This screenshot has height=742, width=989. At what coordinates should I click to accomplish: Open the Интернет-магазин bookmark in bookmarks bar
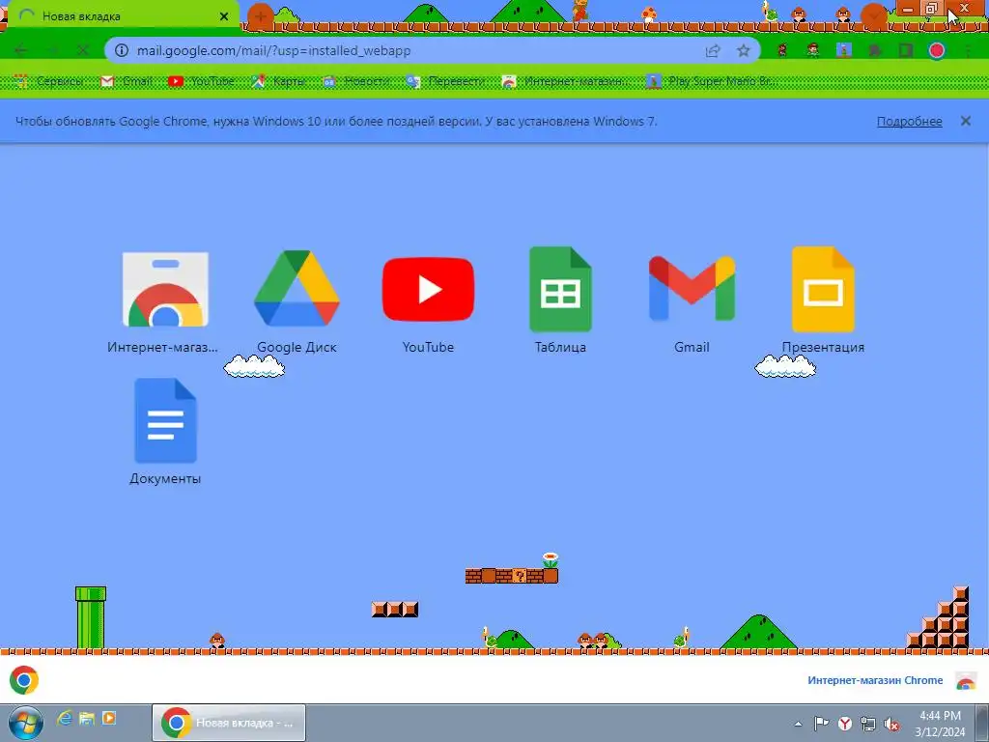point(566,81)
